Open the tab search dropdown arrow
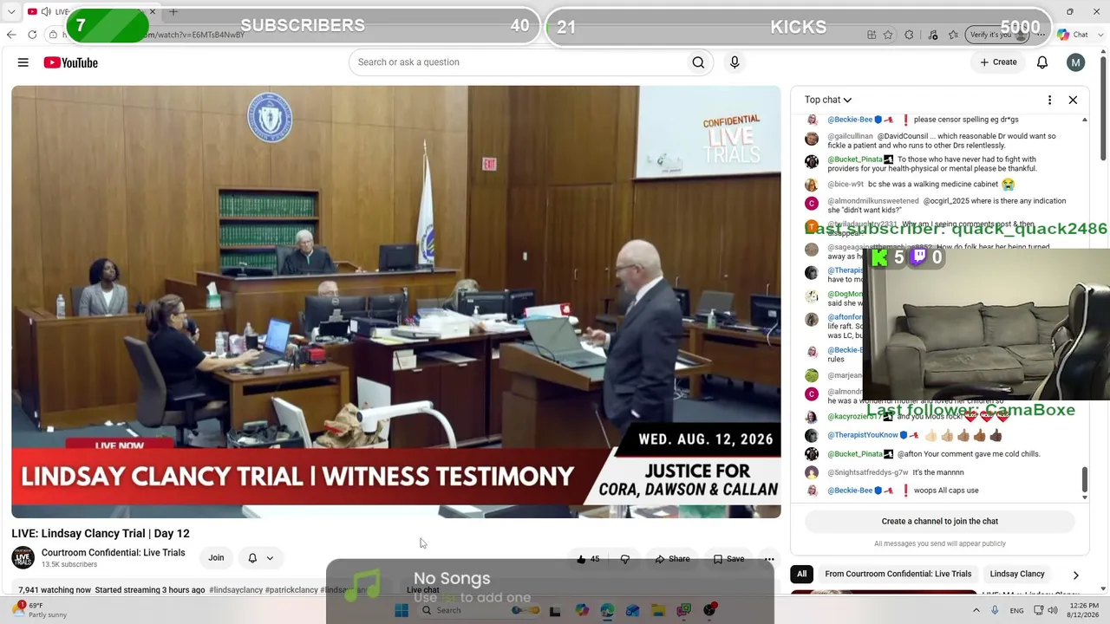1110x624 pixels. pyautogui.click(x=11, y=11)
